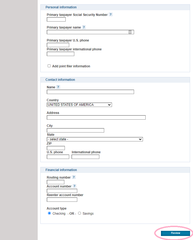The height and width of the screenshot is (240, 193).
Task: Open help icon beside Routing number
Action: coord(74,177)
